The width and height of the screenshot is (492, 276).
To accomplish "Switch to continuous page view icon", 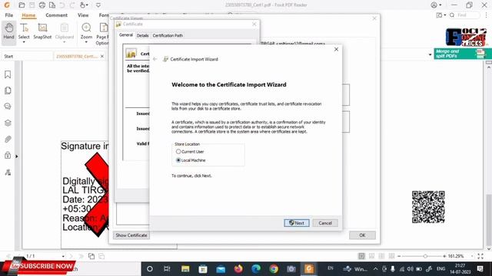I will pos(371,256).
